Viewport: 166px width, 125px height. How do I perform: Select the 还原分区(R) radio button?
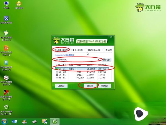(x=56, y=50)
